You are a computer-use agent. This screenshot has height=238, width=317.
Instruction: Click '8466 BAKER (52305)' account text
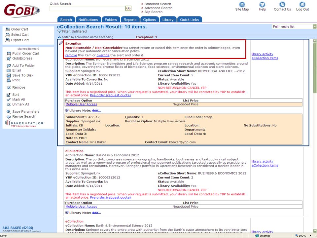click(18, 228)
